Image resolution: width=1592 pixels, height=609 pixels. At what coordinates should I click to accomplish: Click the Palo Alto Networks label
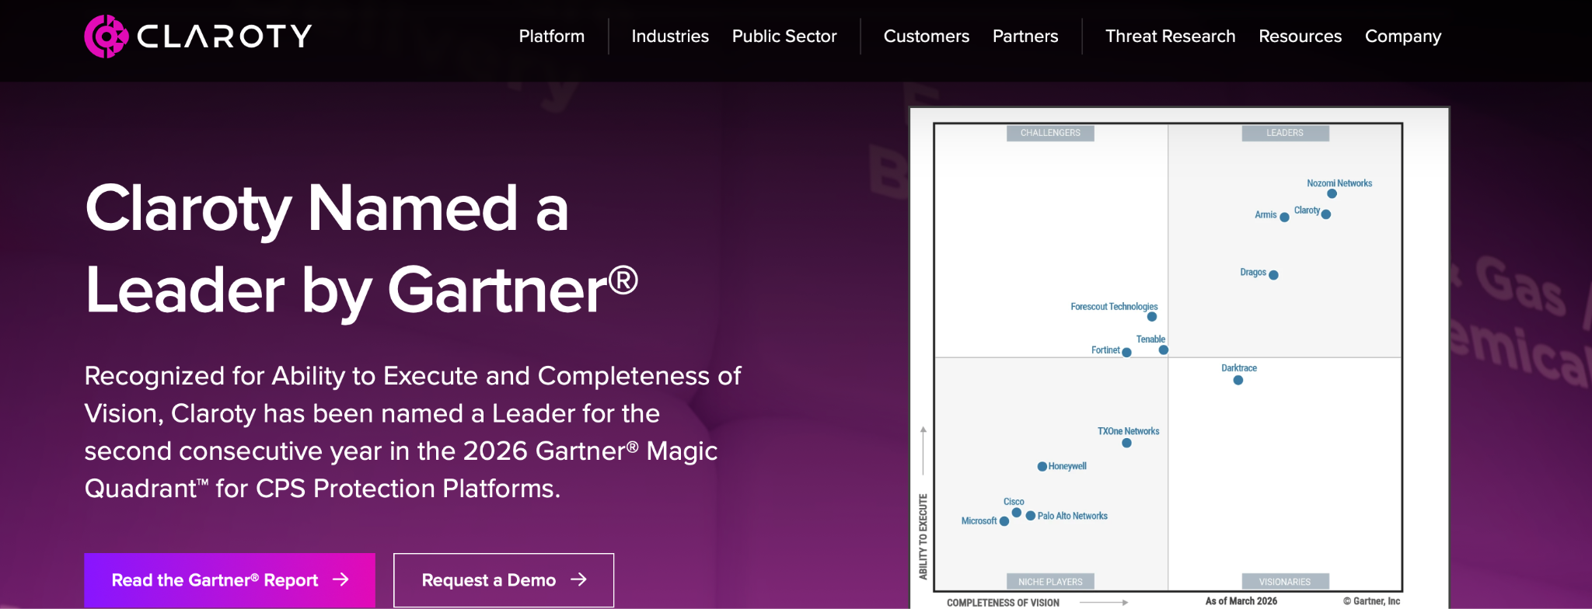coord(1072,516)
